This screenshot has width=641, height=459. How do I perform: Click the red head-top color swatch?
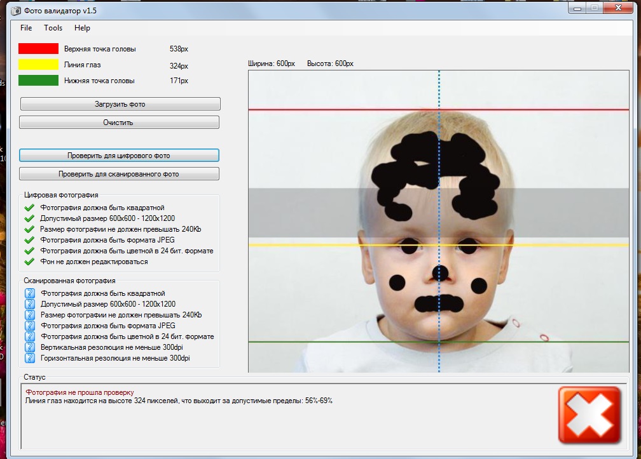pyautogui.click(x=38, y=48)
